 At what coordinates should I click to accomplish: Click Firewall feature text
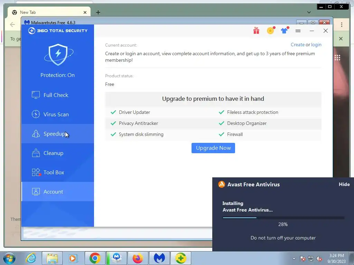(235, 134)
